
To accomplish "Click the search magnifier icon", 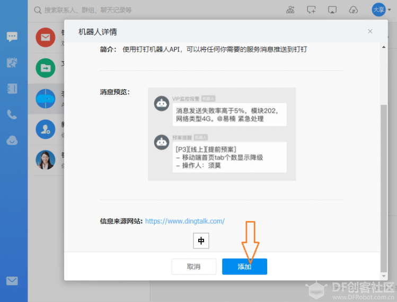I will (38, 10).
